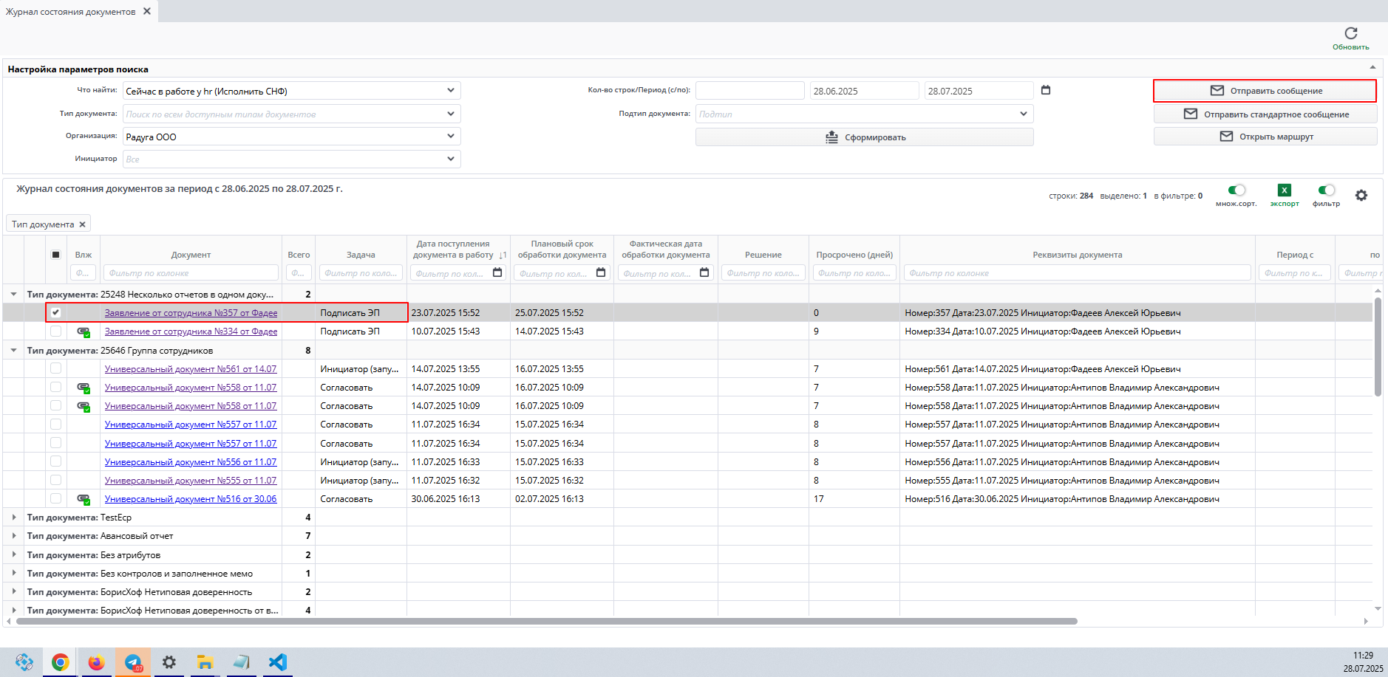Click the horizontal table scrollbar
The image size is (1388, 677).
pyautogui.click(x=547, y=621)
